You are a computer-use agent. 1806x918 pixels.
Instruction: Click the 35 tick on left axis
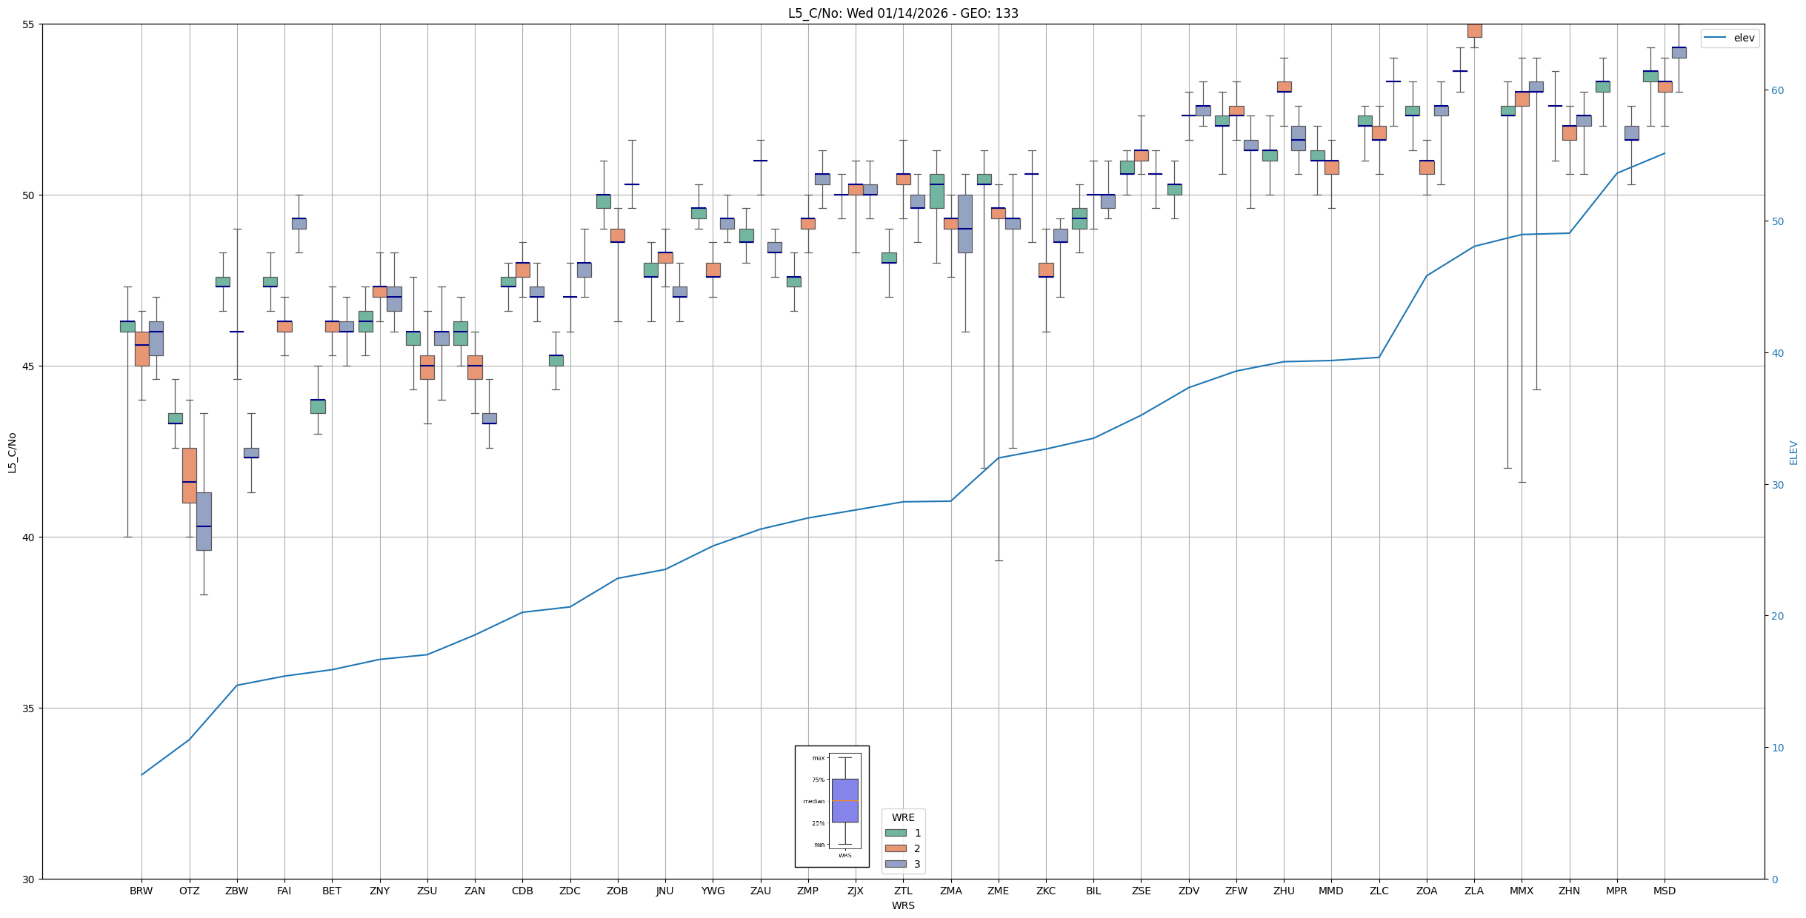click(30, 708)
